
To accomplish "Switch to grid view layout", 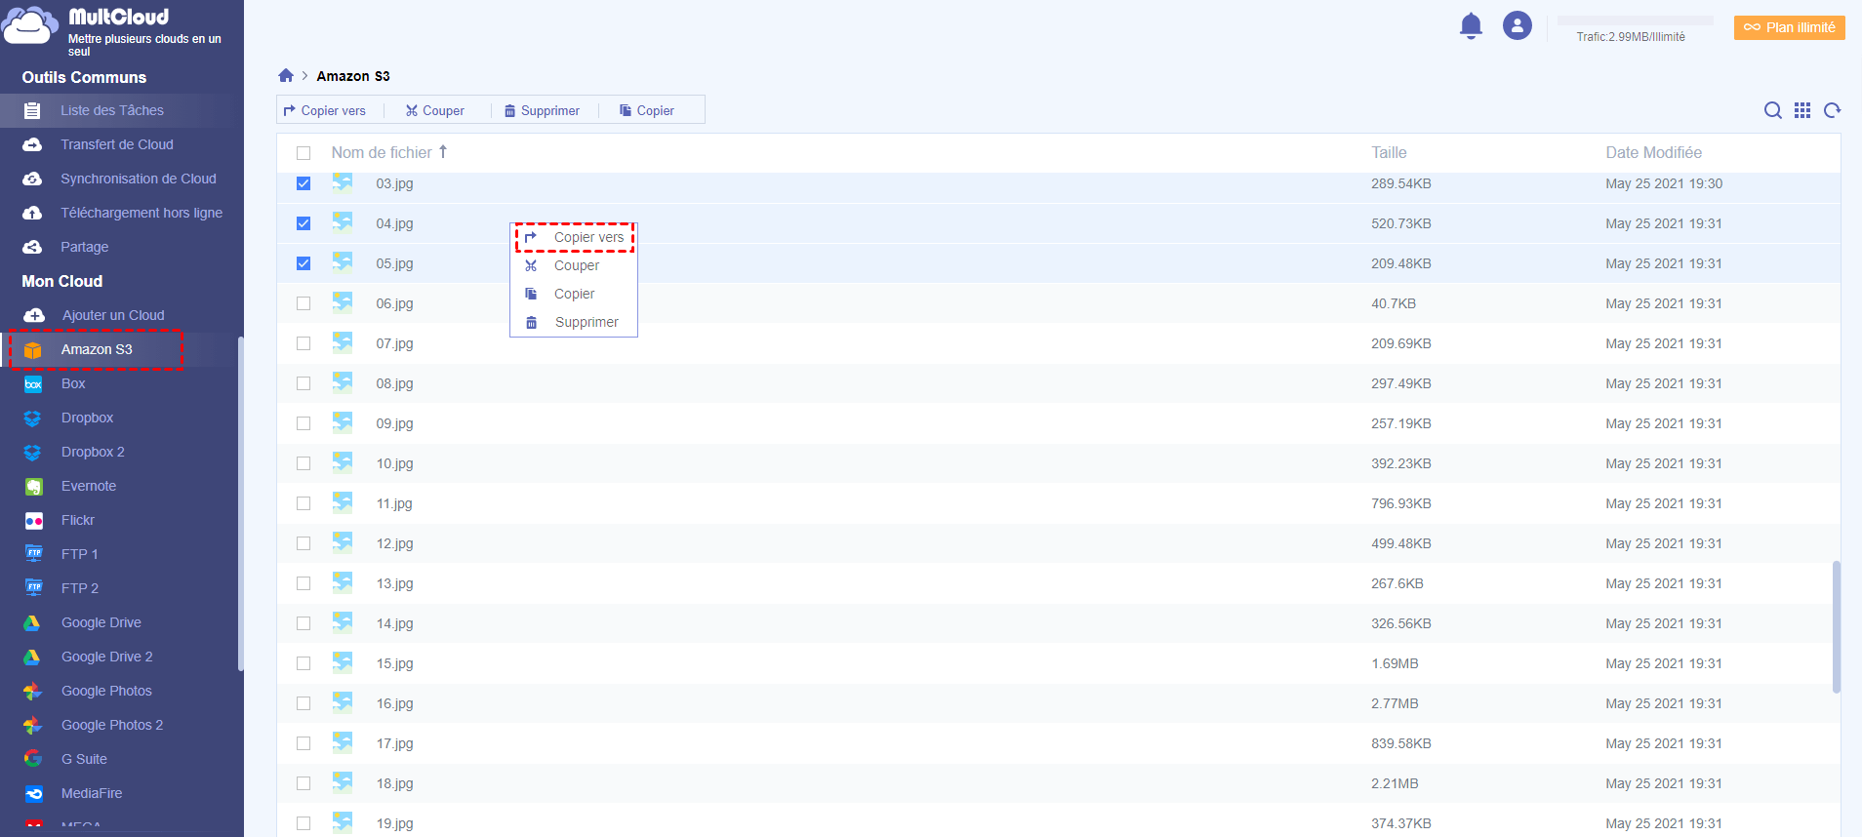I will [x=1802, y=110].
